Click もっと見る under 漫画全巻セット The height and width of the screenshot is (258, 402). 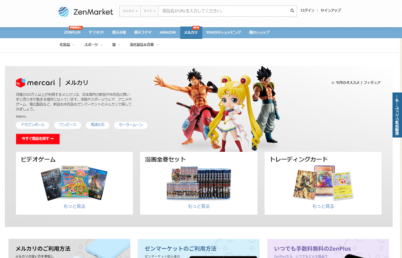199,206
